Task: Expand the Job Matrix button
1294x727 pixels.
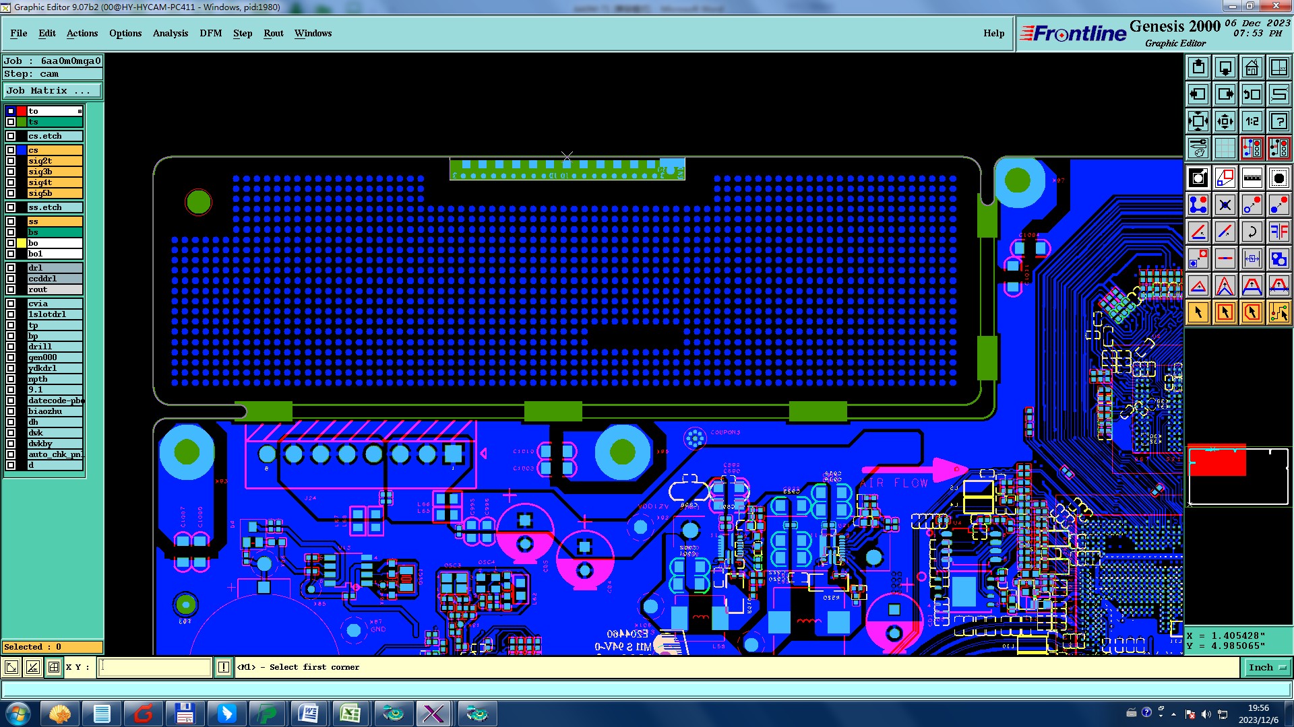Action: click(53, 91)
